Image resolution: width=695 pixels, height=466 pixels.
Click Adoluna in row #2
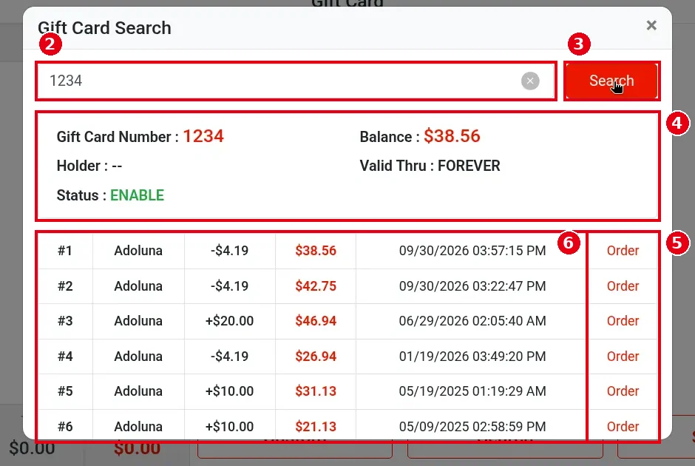tap(138, 286)
